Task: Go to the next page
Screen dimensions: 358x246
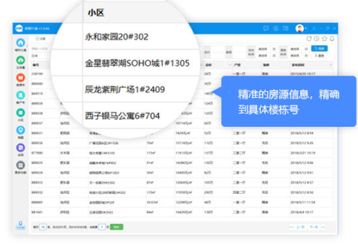Action: (314, 227)
